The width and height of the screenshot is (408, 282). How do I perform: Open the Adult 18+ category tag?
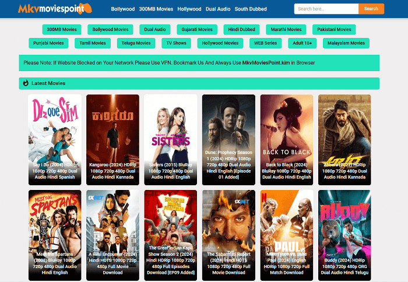coord(302,43)
